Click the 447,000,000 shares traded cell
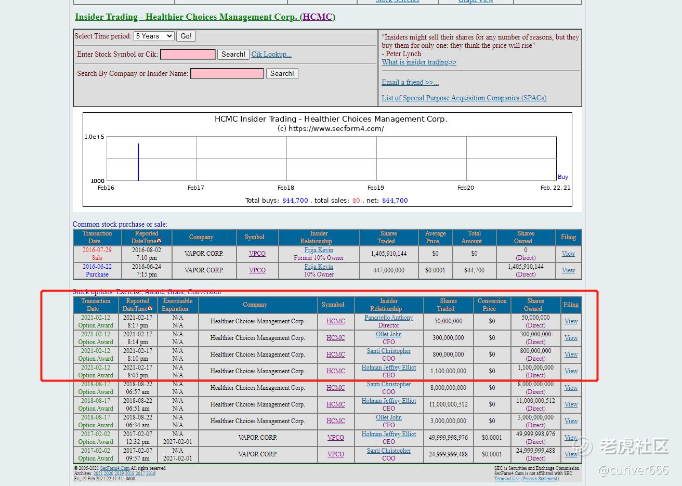 (x=389, y=270)
